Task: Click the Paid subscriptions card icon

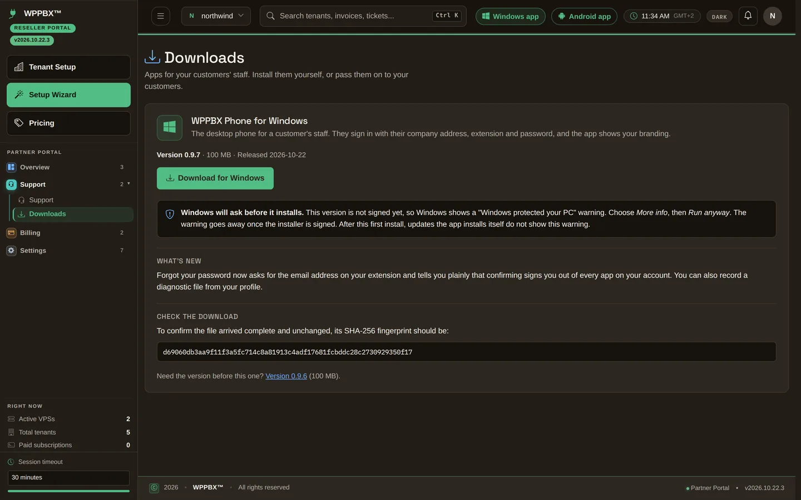Action: [x=11, y=445]
